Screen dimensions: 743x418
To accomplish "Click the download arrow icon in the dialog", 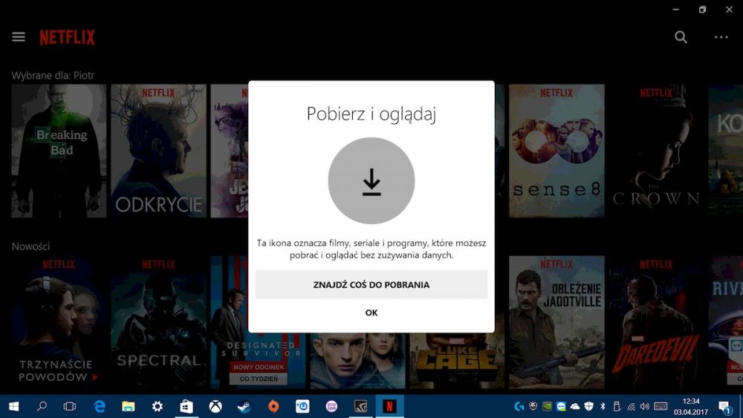I will coord(371,181).
